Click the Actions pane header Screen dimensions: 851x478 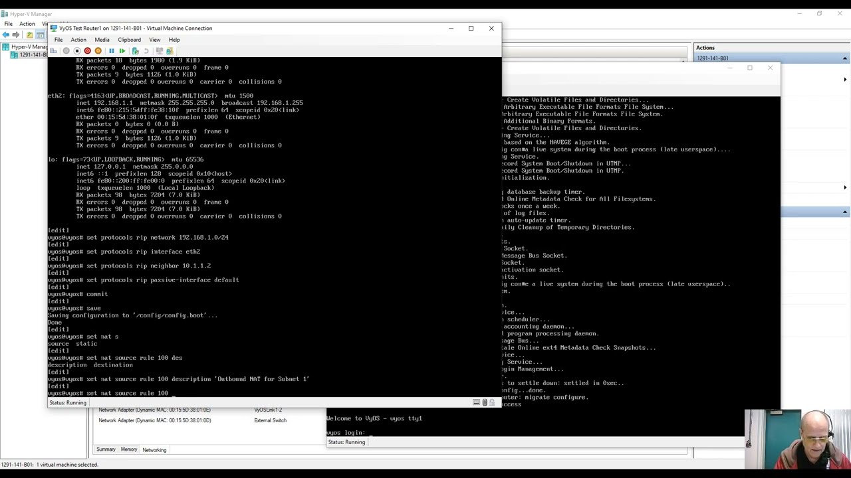coord(771,48)
